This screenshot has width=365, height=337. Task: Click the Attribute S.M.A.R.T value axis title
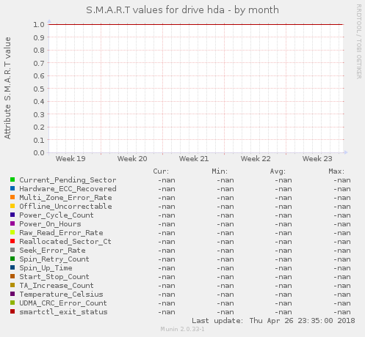click(x=7, y=88)
